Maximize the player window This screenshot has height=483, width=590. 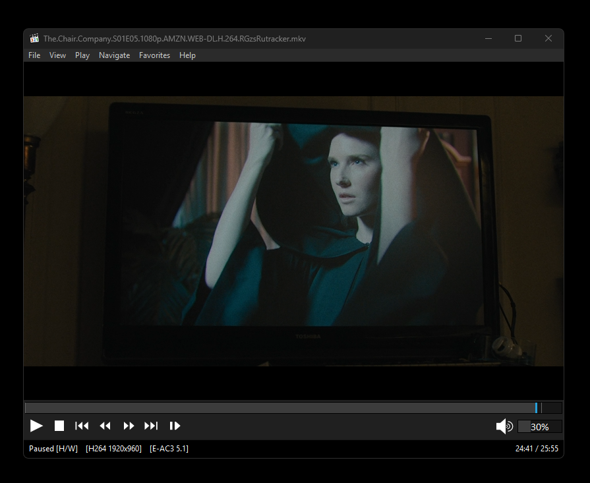[518, 38]
